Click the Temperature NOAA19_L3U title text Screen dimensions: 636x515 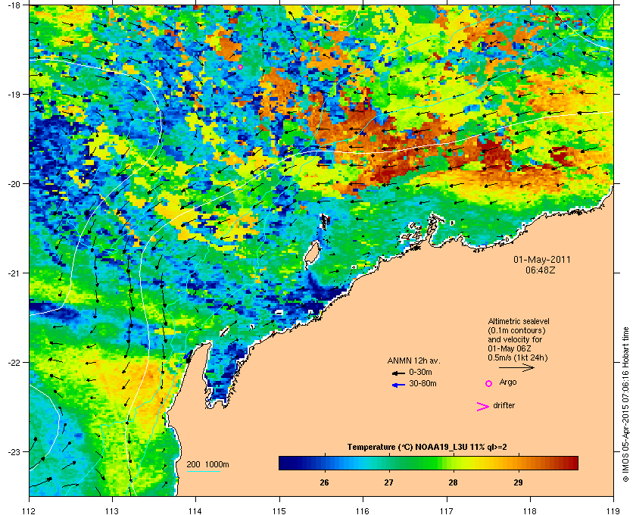427,448
